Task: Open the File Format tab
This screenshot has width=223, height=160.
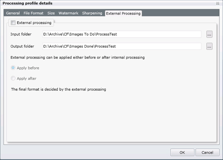Action: [33, 13]
